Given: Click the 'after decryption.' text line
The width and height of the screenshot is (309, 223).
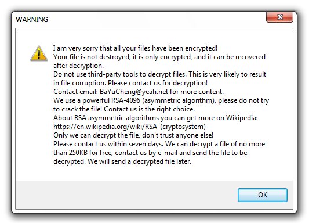Looking at the screenshot, I should [78, 66].
